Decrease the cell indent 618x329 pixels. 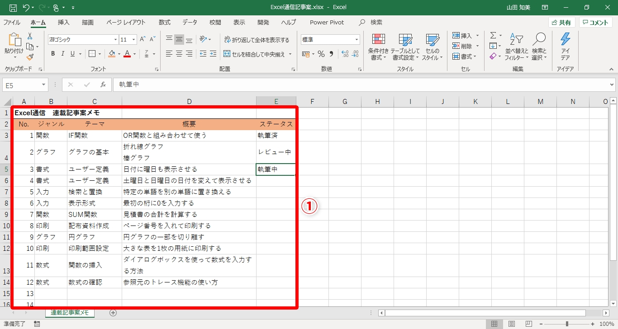(x=202, y=54)
